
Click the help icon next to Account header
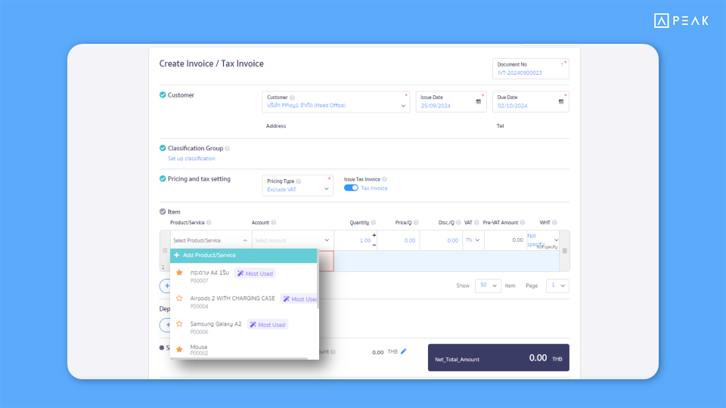pos(274,222)
